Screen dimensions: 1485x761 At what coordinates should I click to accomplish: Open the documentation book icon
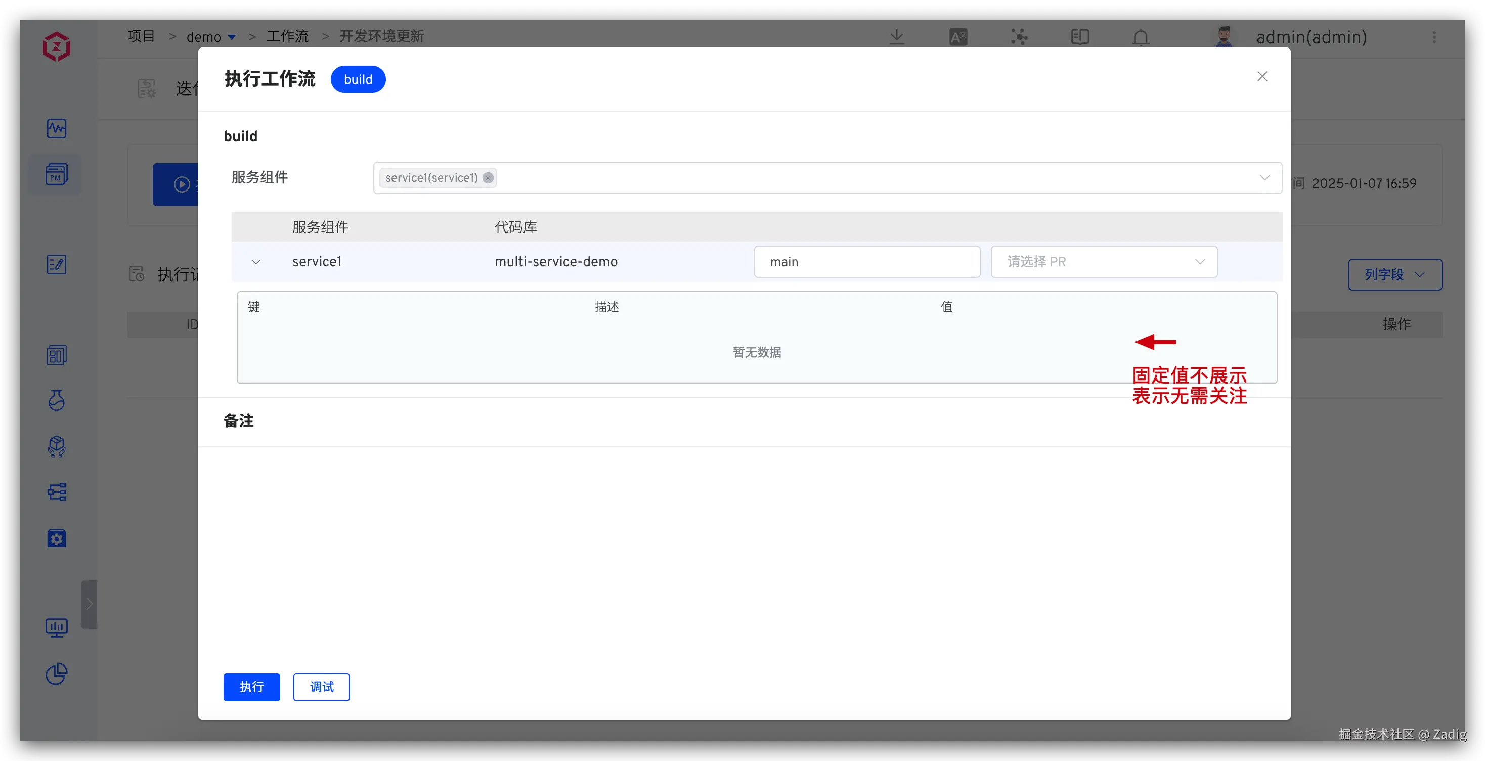[x=1080, y=37]
